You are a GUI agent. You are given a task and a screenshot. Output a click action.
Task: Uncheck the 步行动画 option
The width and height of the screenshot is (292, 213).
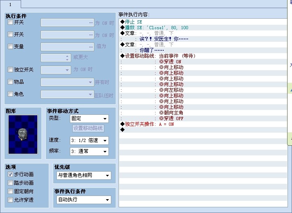[10, 174]
